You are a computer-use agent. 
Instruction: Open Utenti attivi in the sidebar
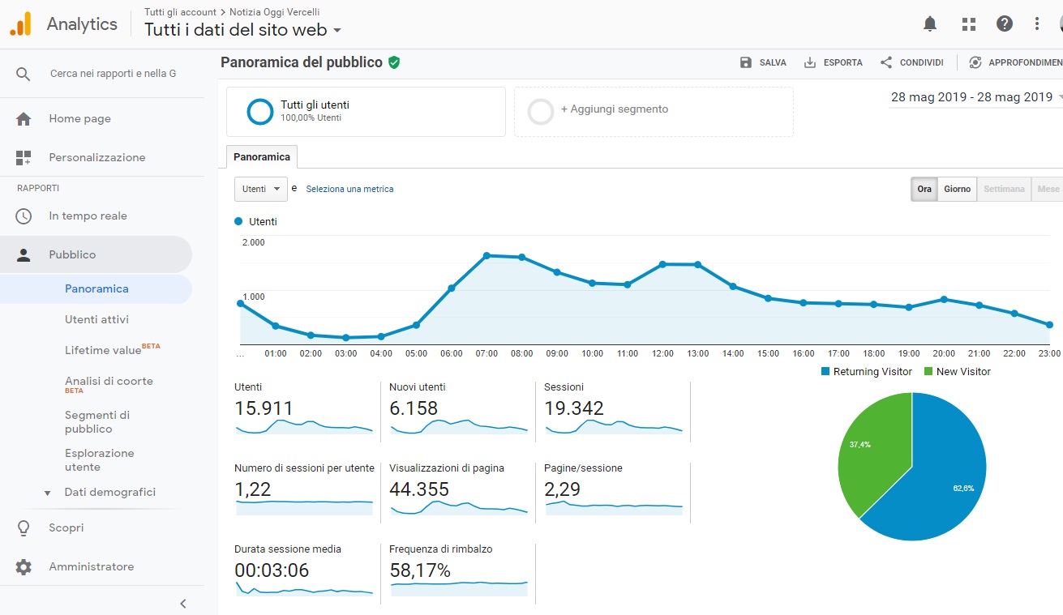[96, 320]
